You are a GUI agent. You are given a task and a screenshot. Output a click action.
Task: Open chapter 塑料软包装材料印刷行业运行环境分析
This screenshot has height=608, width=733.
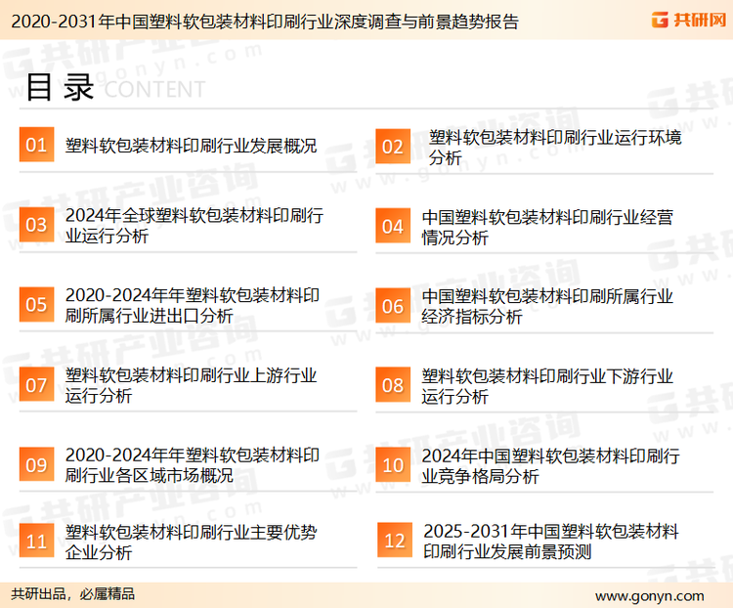click(x=555, y=148)
